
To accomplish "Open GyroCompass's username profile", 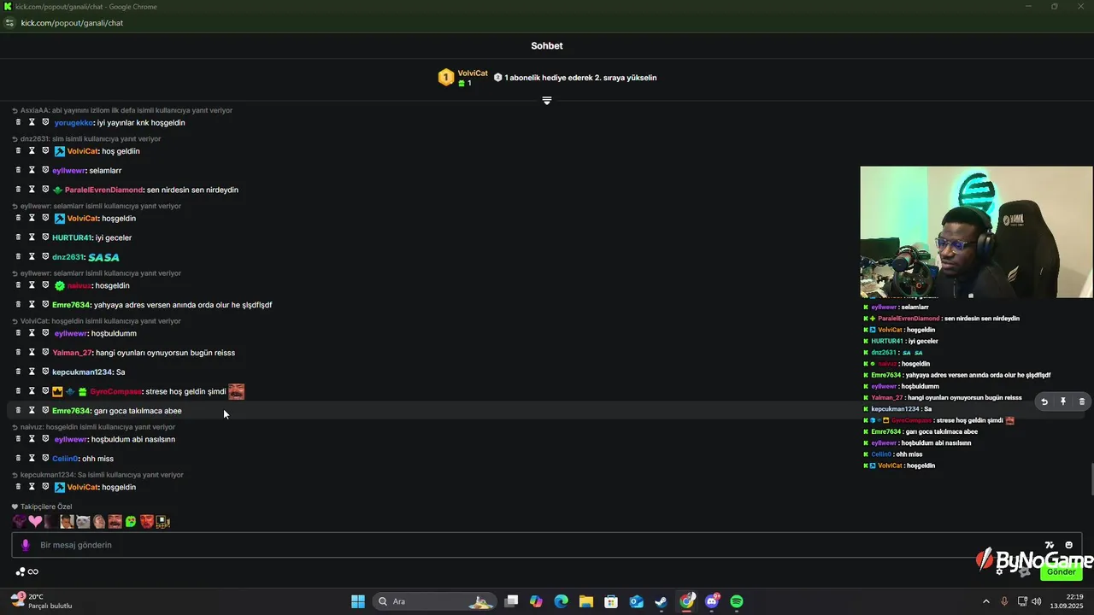I will click(x=115, y=391).
